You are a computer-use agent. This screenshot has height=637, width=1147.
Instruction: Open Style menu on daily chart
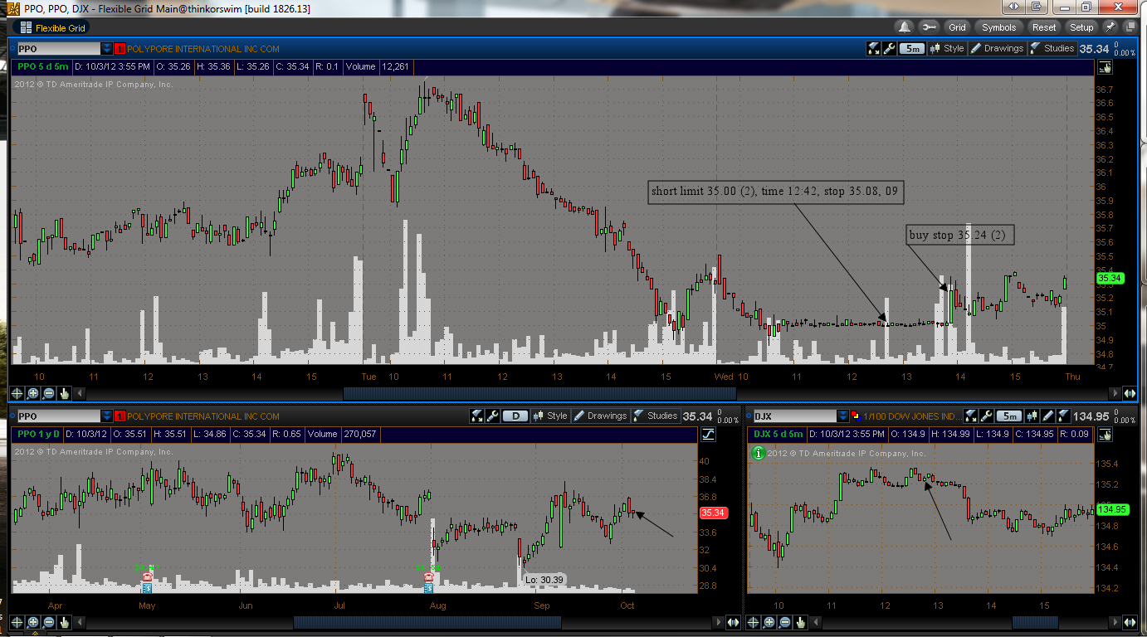551,416
